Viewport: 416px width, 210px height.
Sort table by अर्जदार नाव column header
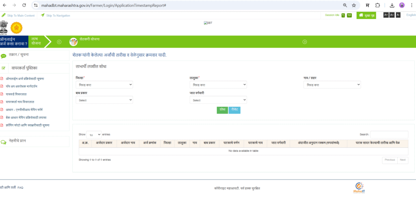128,143
